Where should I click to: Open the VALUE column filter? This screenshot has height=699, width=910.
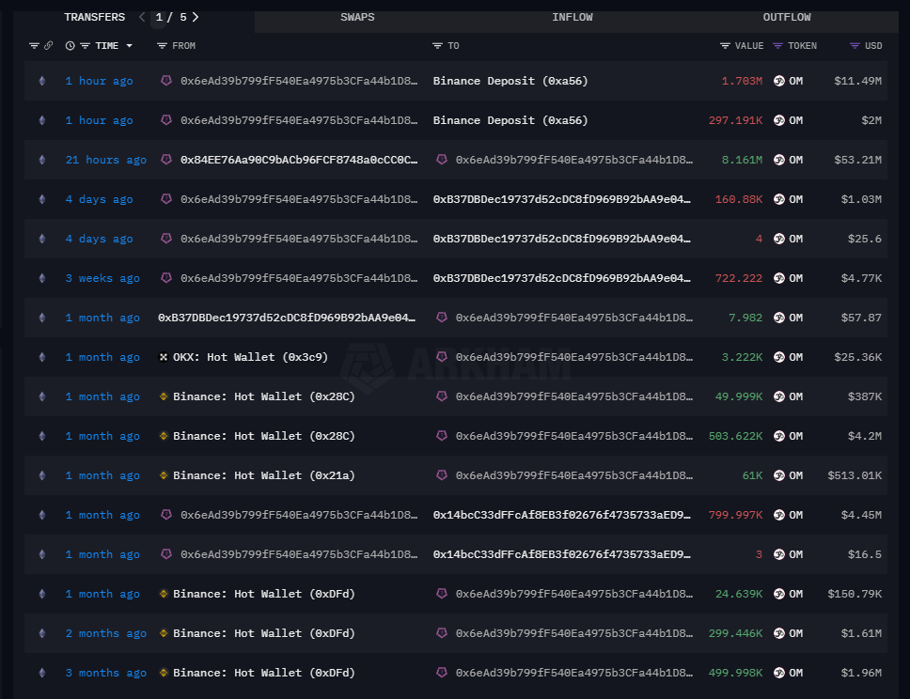click(725, 46)
